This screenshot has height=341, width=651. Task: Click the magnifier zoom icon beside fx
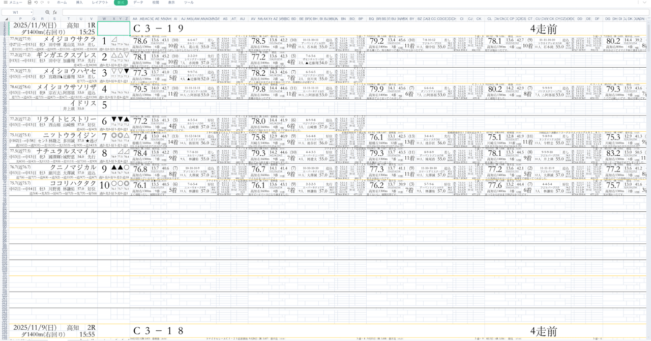tap(48, 12)
